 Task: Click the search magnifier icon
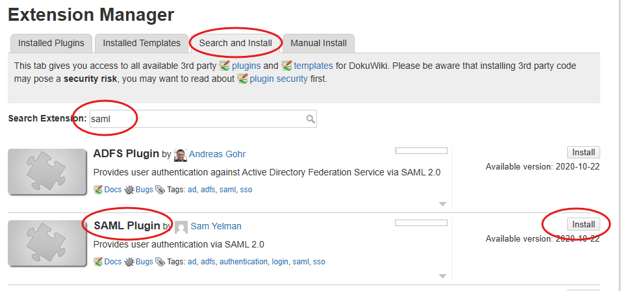click(x=310, y=119)
